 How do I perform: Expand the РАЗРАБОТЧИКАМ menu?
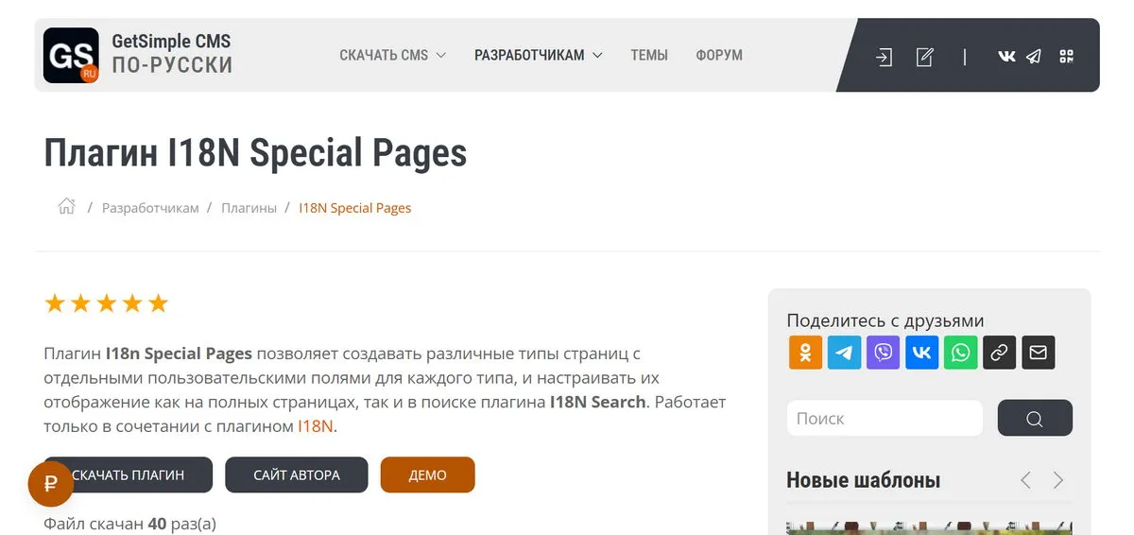coord(539,56)
